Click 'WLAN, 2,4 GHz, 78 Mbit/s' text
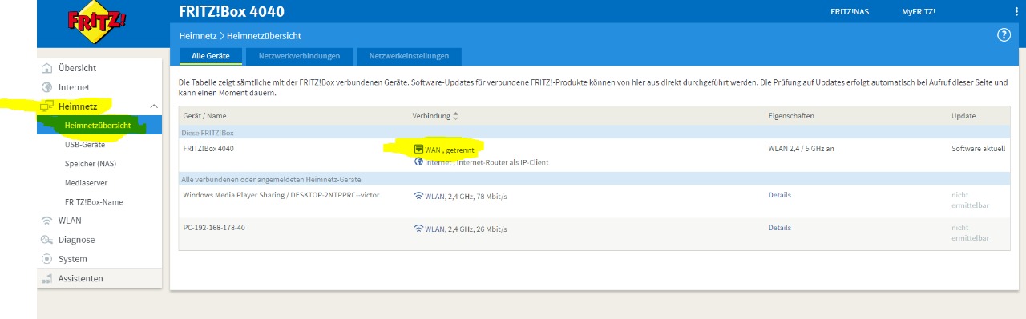 pyautogui.click(x=466, y=197)
